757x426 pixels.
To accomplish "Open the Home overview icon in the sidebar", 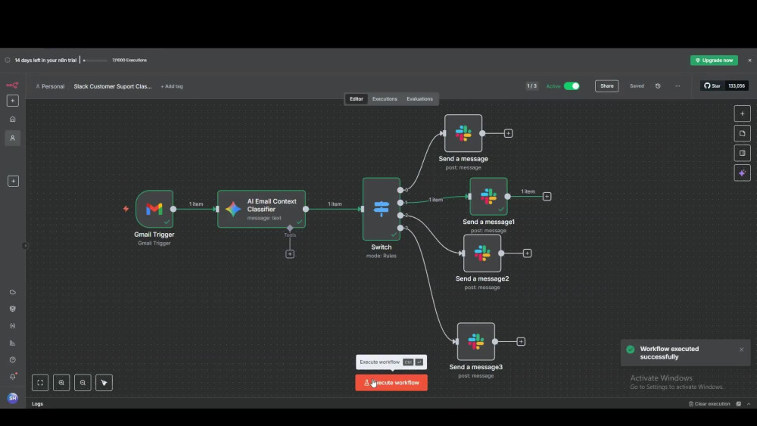I will [x=13, y=119].
